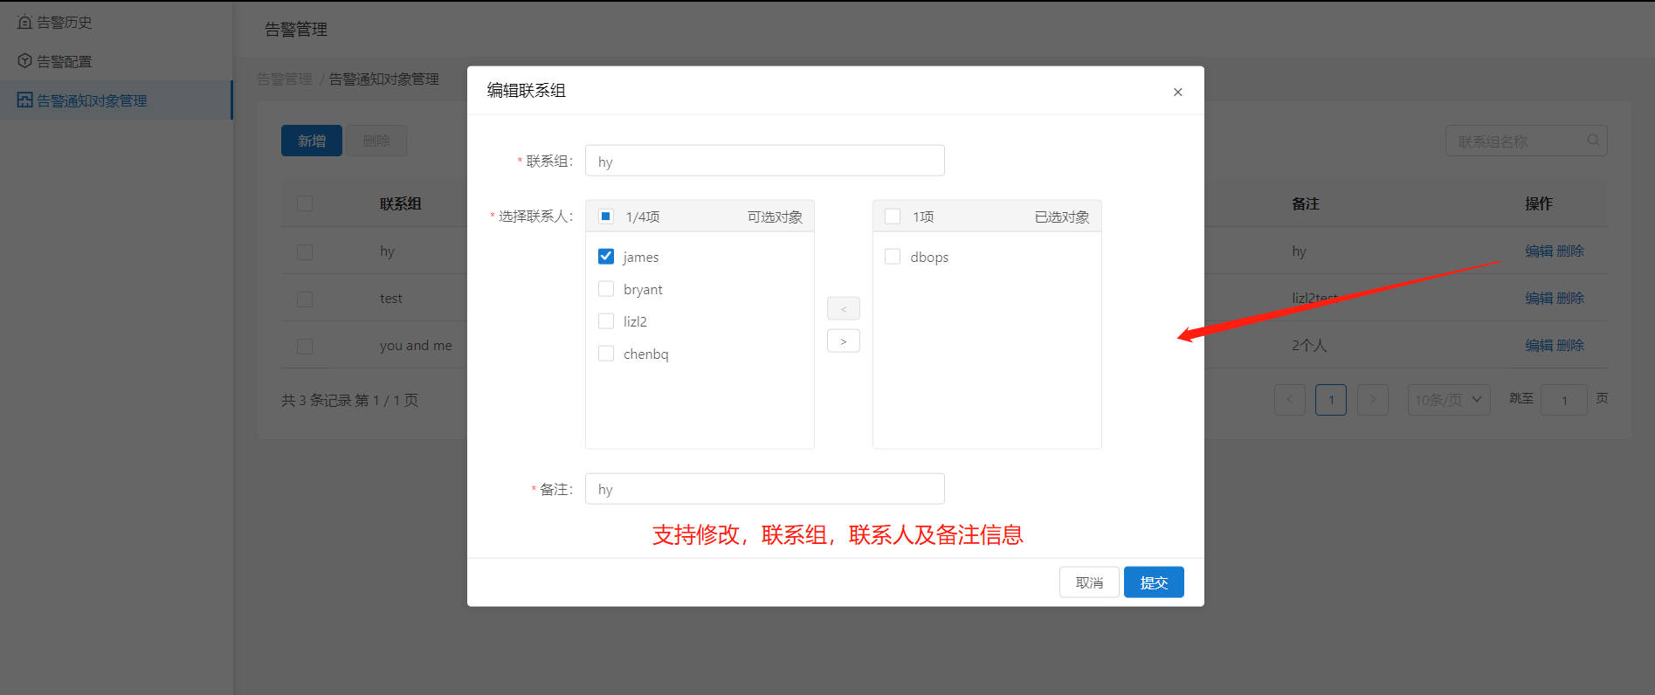1655x695 pixels.
Task: Click 编辑 link in lizl2test row
Action: point(1539,299)
